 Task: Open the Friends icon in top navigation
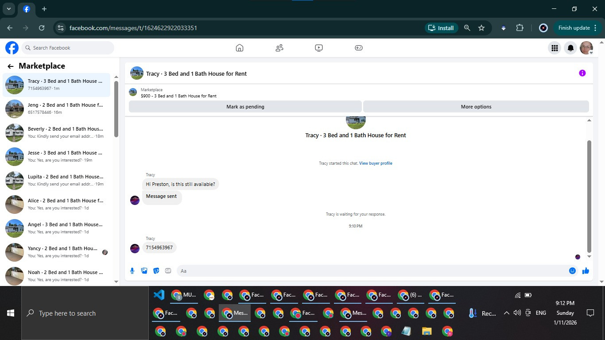(x=279, y=48)
